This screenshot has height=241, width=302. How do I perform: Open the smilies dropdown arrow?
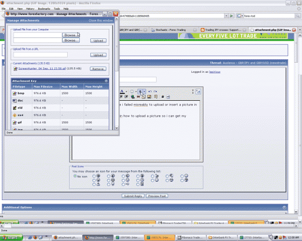tap(136, 92)
